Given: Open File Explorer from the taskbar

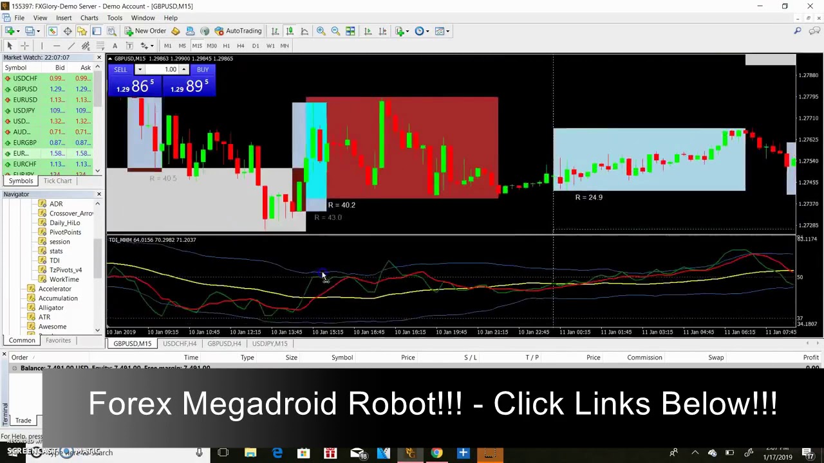Looking at the screenshot, I should 250,453.
